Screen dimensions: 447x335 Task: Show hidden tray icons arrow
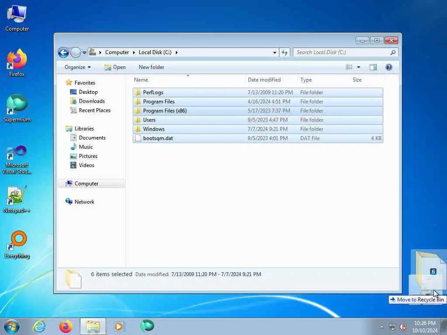point(382,327)
